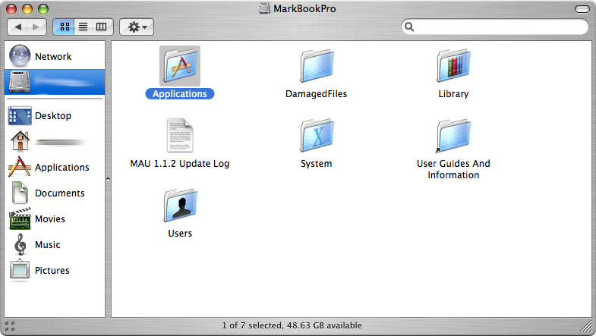This screenshot has width=596, height=336.
Task: Click the DamagedFiles file name label
Action: click(317, 94)
